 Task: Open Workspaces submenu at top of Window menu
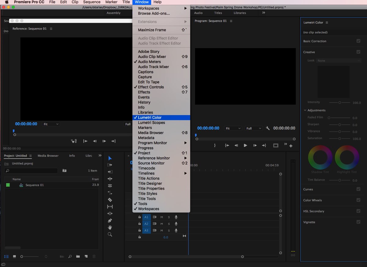click(x=161, y=8)
